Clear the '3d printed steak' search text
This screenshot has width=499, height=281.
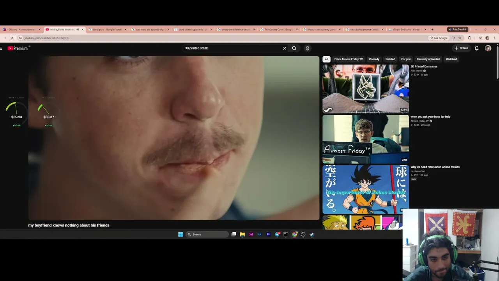(x=285, y=48)
